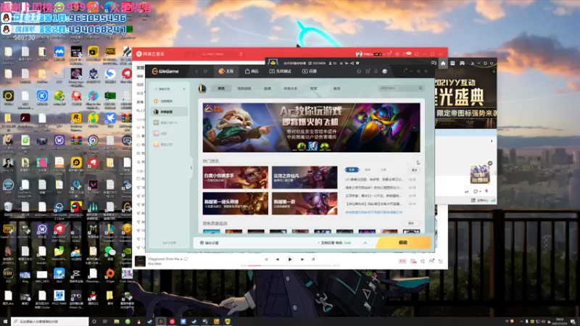Open the WeGame 商店 store tab
This screenshot has width=580, height=326.
pyautogui.click(x=252, y=71)
